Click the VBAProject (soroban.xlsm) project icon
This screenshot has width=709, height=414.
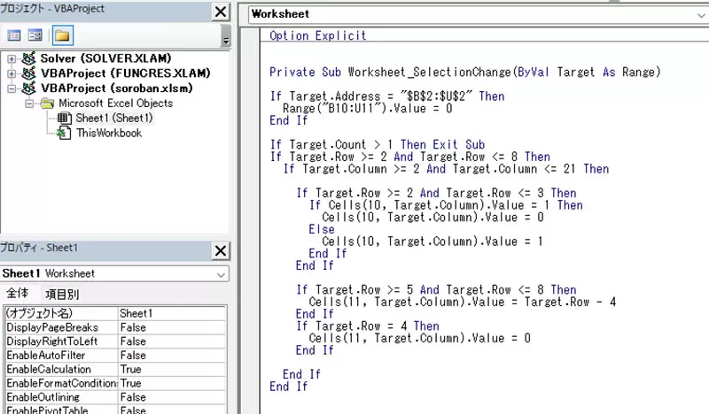(28, 88)
